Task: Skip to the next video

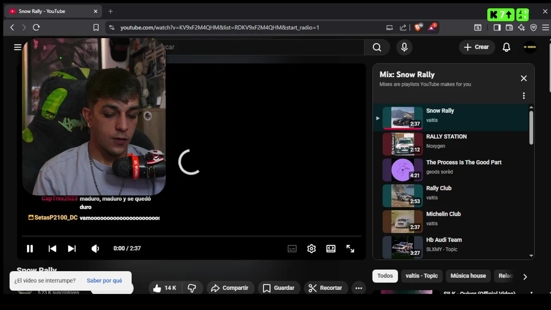Action: pyautogui.click(x=72, y=248)
